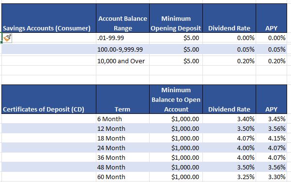Click the Minimum Opening Deposit header
Viewport: 291px width, 182px height.
click(x=176, y=18)
